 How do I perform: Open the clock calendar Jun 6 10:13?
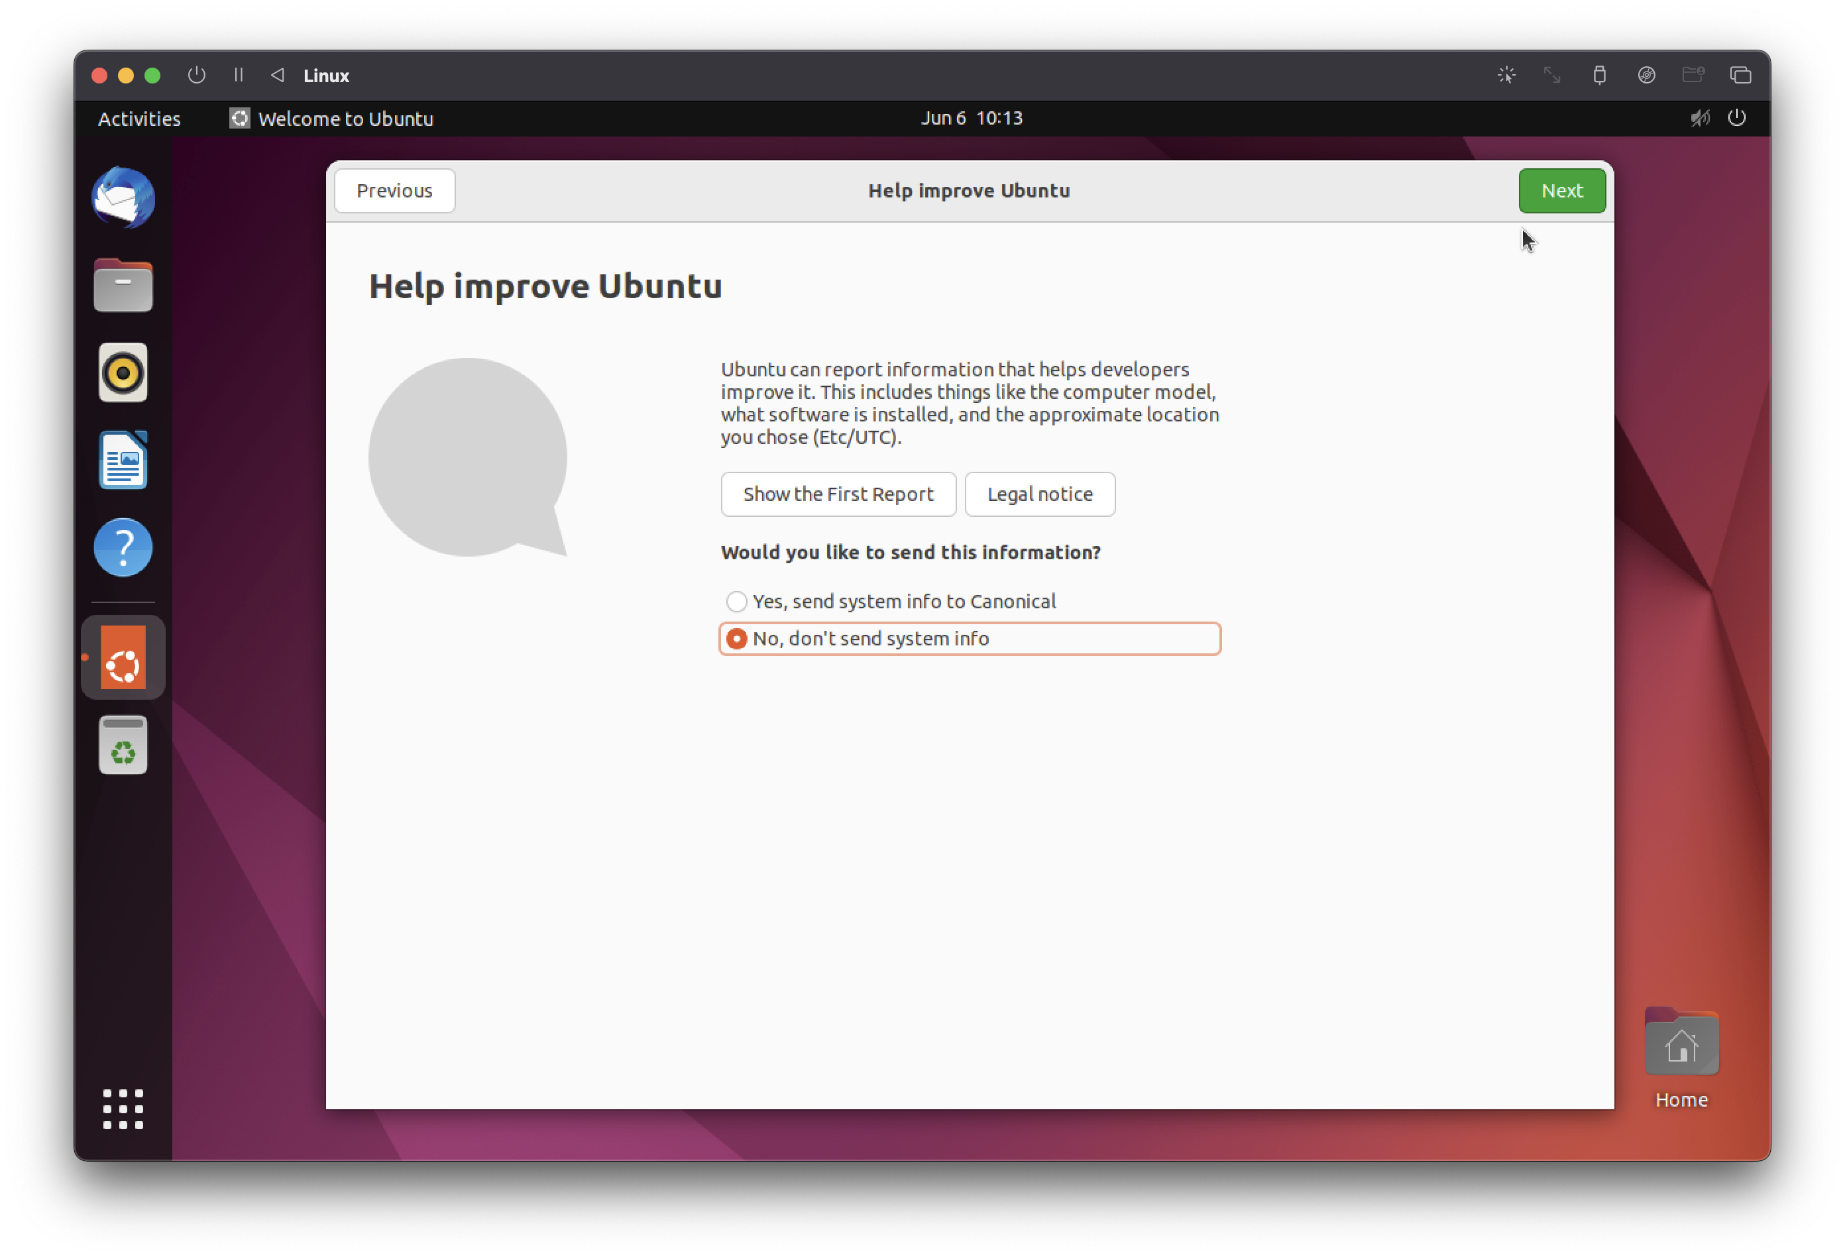[x=971, y=118]
